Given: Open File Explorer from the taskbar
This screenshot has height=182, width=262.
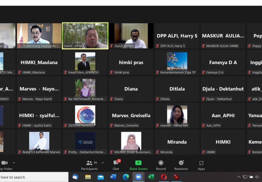Looking at the screenshot, I should (x=88, y=177).
